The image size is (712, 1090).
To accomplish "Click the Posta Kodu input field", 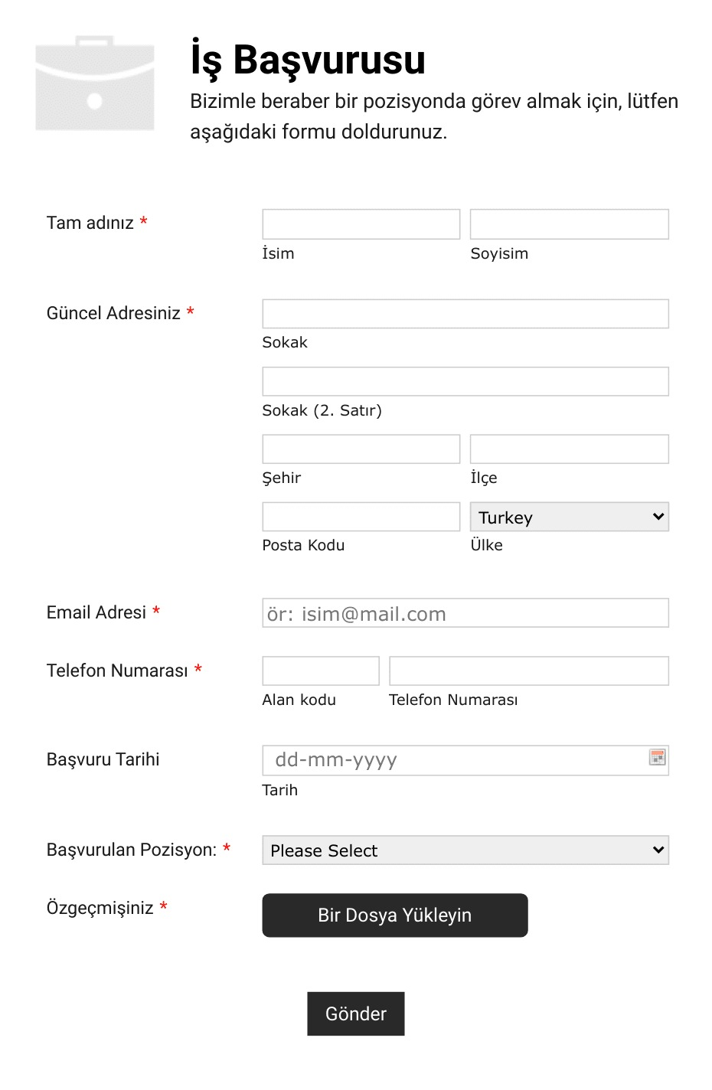I will (361, 517).
